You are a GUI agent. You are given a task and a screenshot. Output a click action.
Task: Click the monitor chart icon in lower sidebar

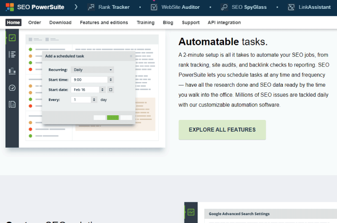coord(191,212)
